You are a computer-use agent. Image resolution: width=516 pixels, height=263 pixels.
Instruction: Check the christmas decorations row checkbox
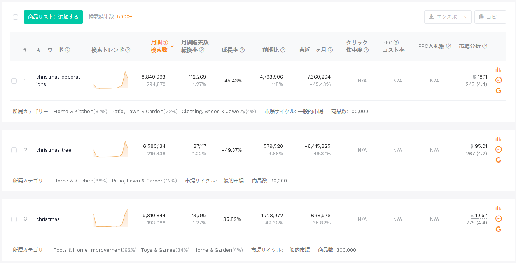point(14,81)
